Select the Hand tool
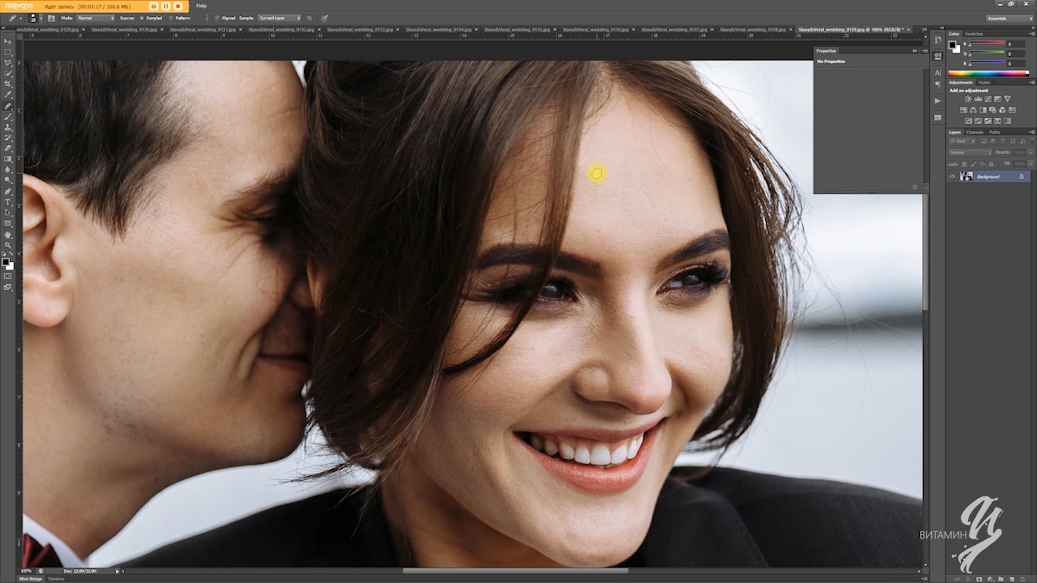 (x=8, y=235)
